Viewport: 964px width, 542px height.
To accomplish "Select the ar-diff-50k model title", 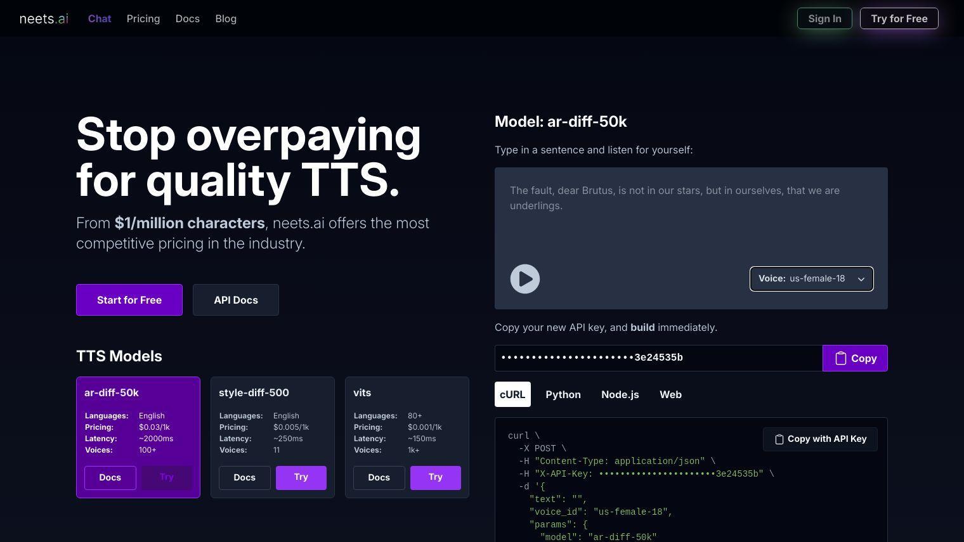I will (x=112, y=392).
